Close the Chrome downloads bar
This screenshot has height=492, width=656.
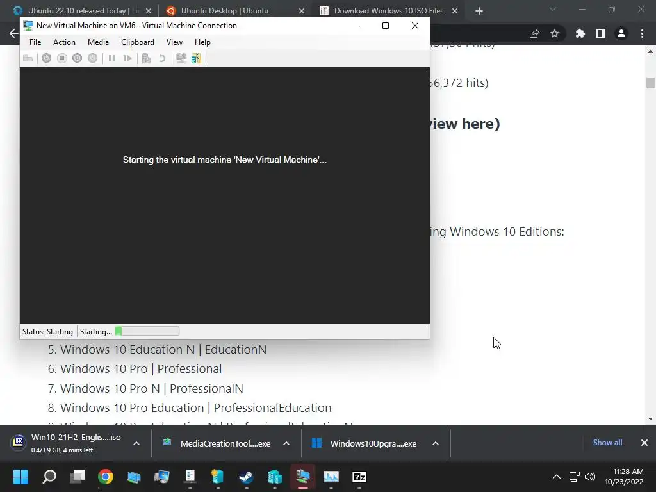click(x=644, y=443)
